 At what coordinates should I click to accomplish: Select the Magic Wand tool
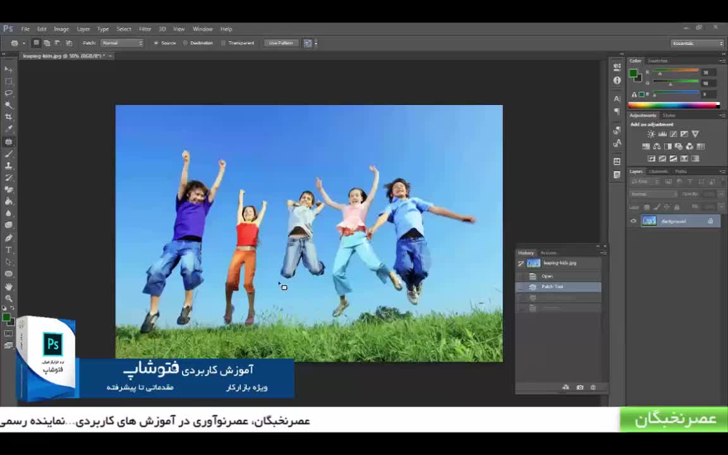click(x=9, y=105)
